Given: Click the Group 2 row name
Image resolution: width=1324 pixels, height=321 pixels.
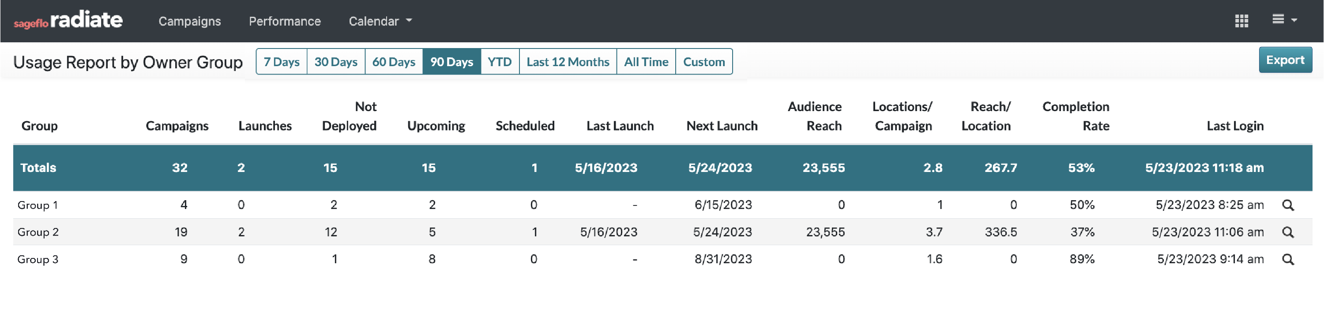Looking at the screenshot, I should (38, 232).
